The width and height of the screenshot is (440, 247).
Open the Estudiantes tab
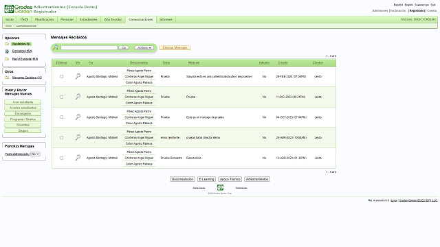click(x=89, y=19)
